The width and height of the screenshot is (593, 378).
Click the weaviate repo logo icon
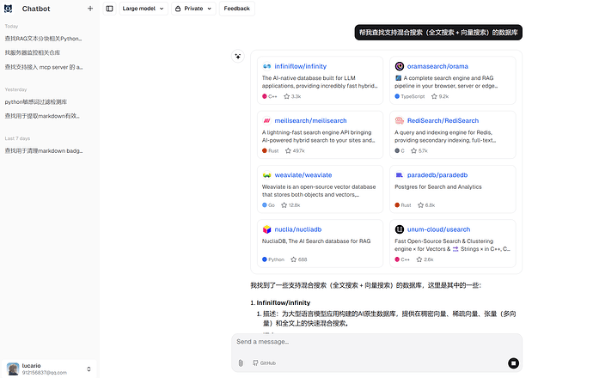click(x=266, y=175)
